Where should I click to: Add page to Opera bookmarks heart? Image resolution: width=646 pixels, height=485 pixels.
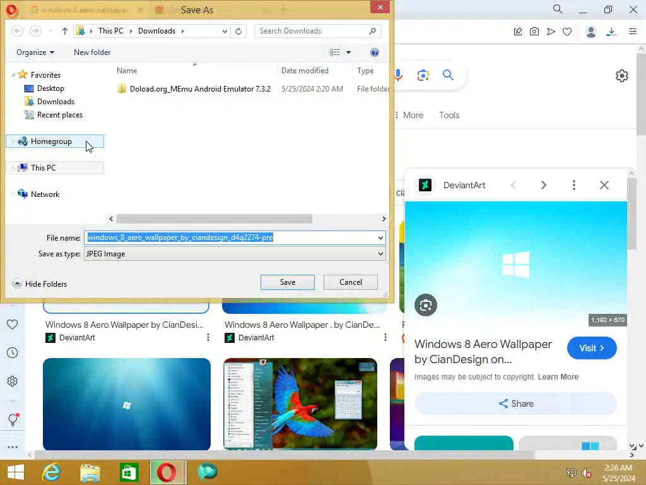[567, 32]
